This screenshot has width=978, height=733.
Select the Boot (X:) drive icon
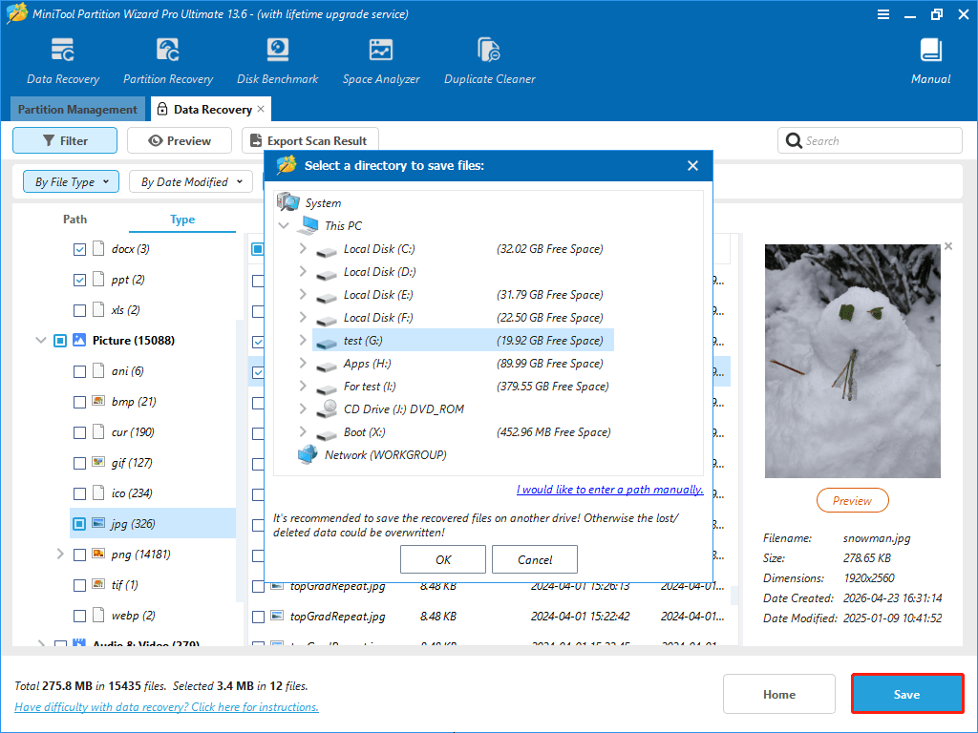(x=327, y=434)
